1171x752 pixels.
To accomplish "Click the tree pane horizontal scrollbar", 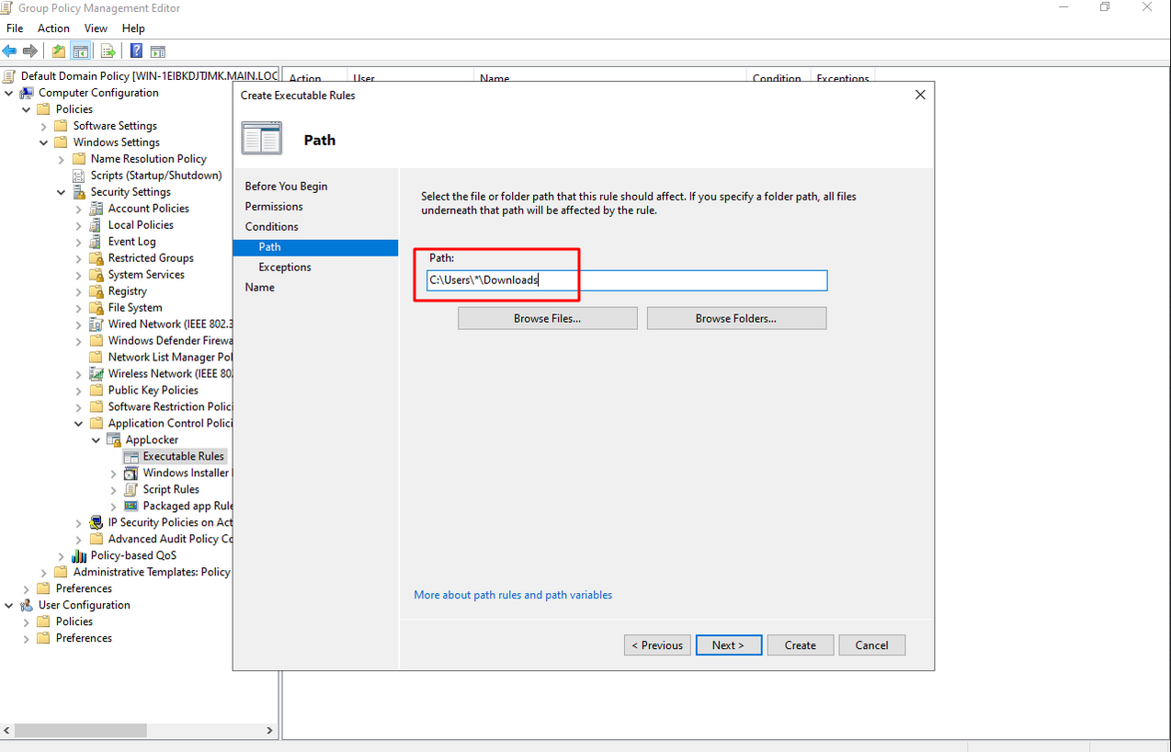I will 80,730.
